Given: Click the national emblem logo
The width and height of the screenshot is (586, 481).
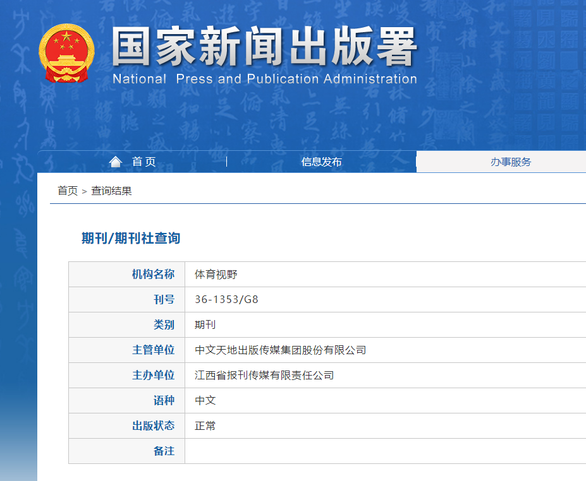Looking at the screenshot, I should (x=66, y=53).
